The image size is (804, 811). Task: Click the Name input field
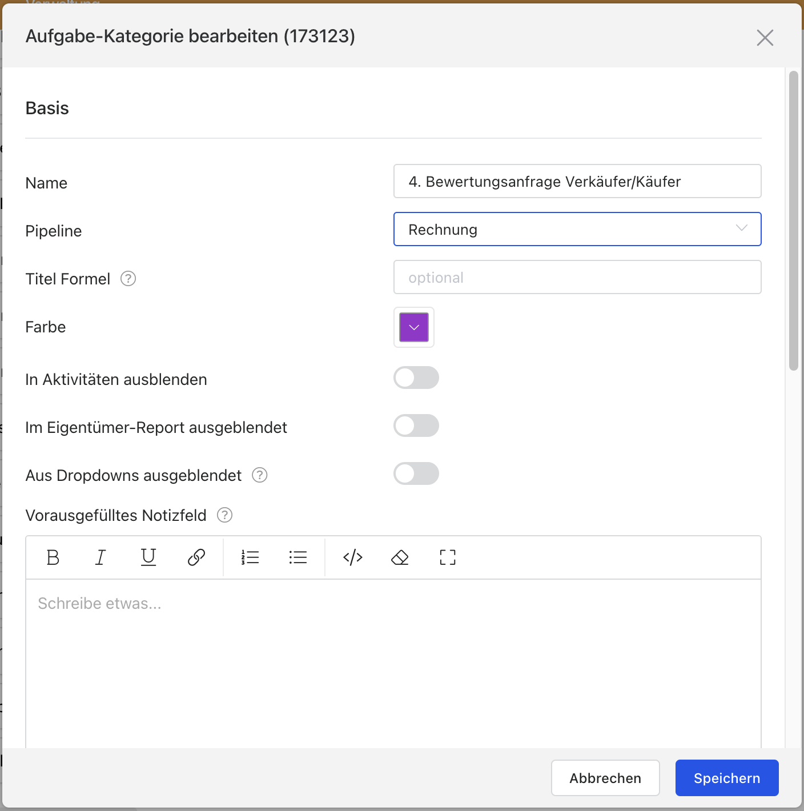(577, 181)
